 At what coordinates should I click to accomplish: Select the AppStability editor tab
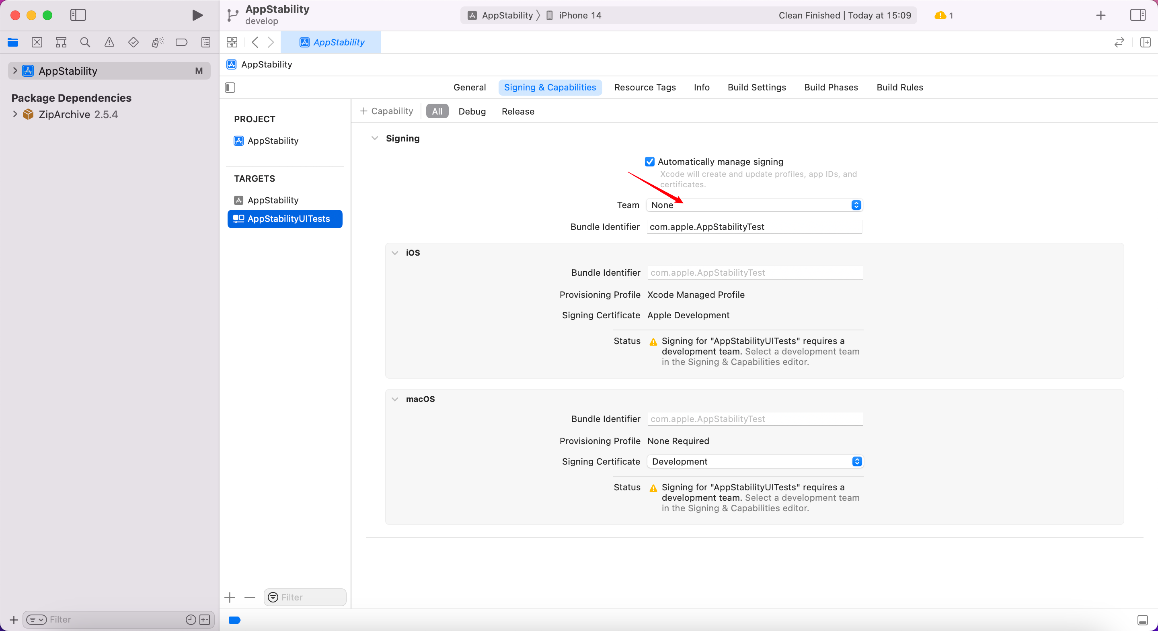point(331,42)
